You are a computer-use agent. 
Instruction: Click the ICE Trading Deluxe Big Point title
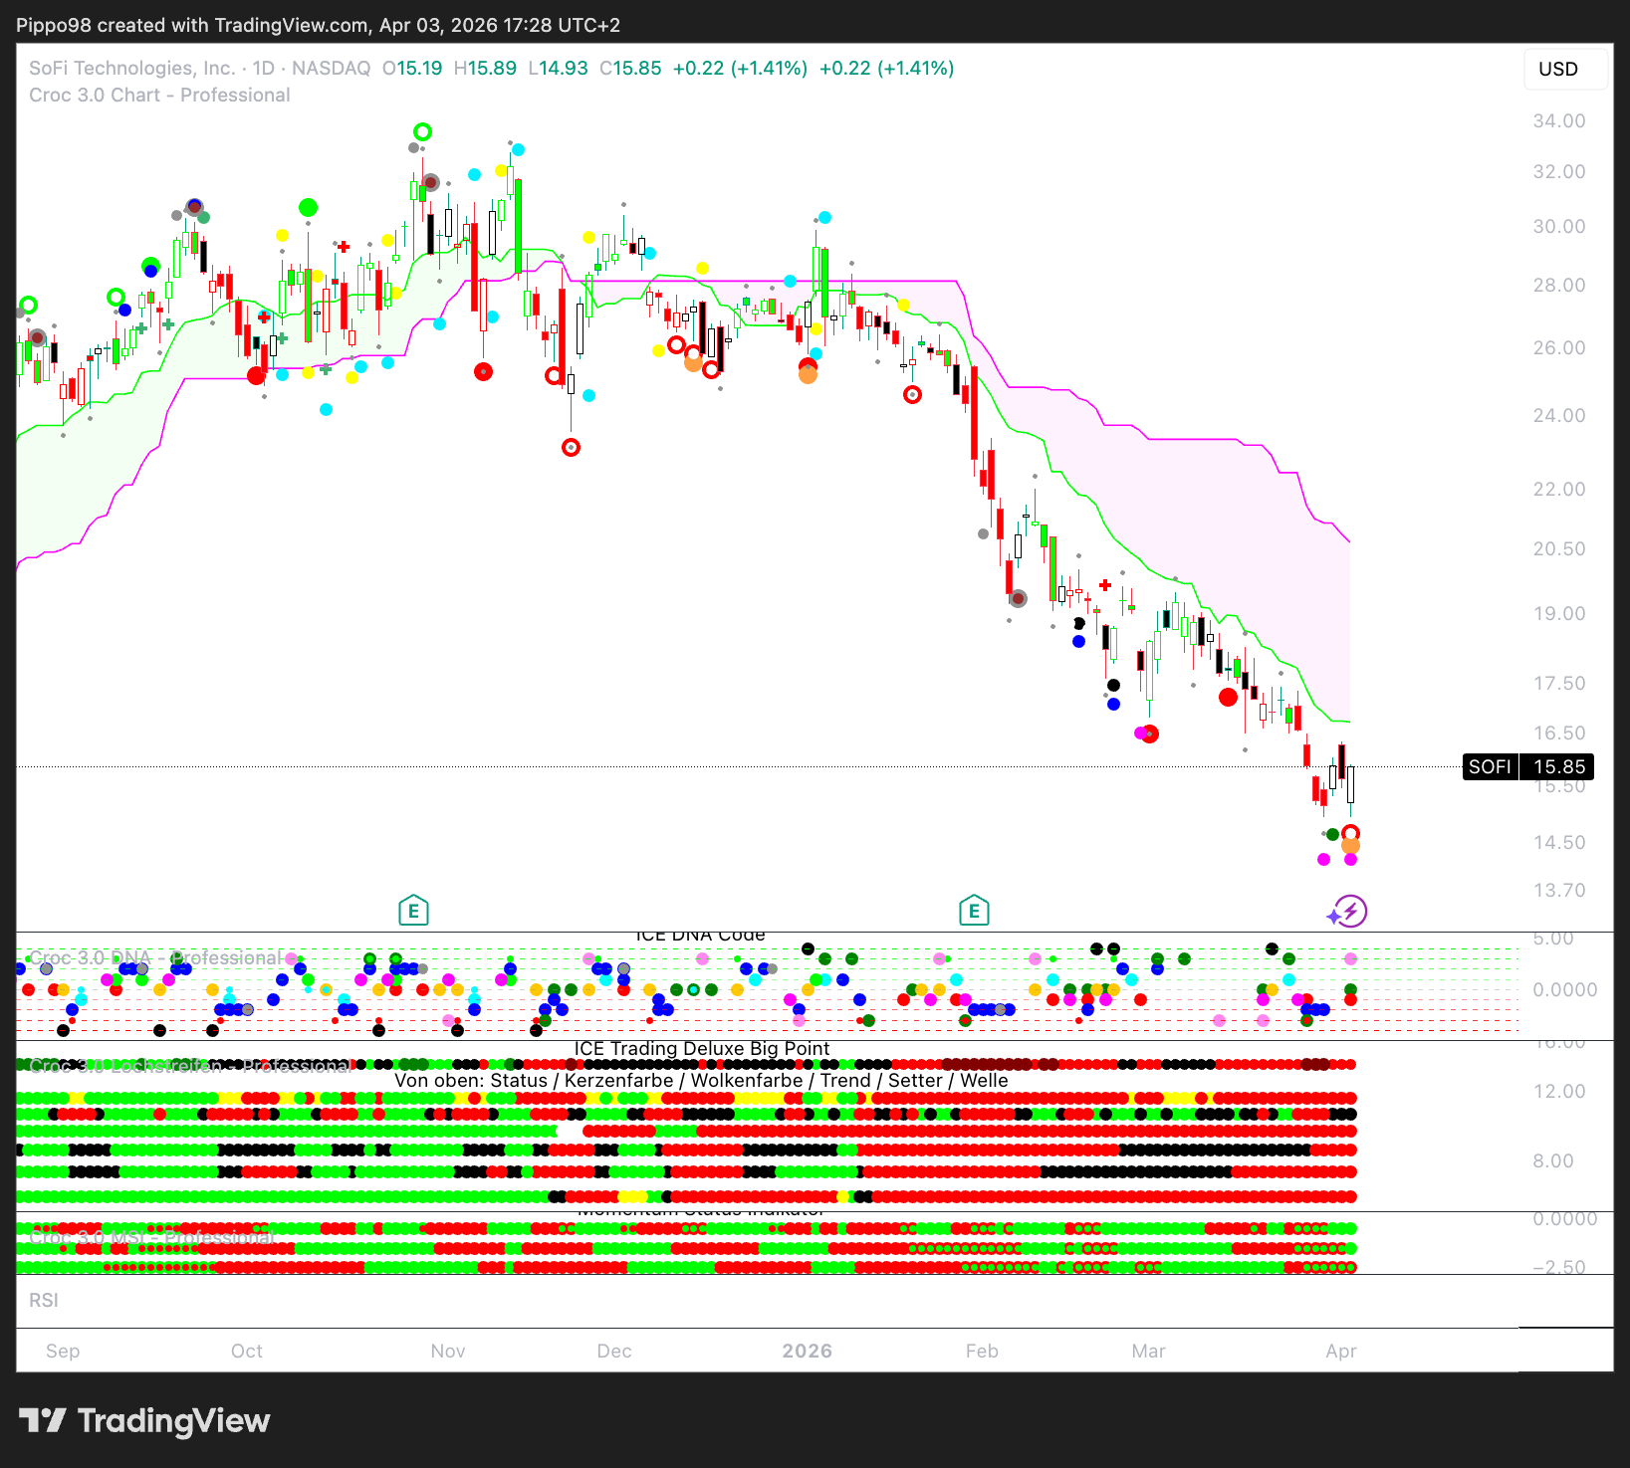[701, 1048]
